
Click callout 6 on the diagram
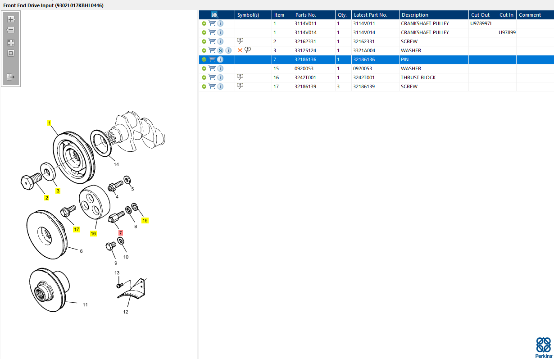coord(81,251)
